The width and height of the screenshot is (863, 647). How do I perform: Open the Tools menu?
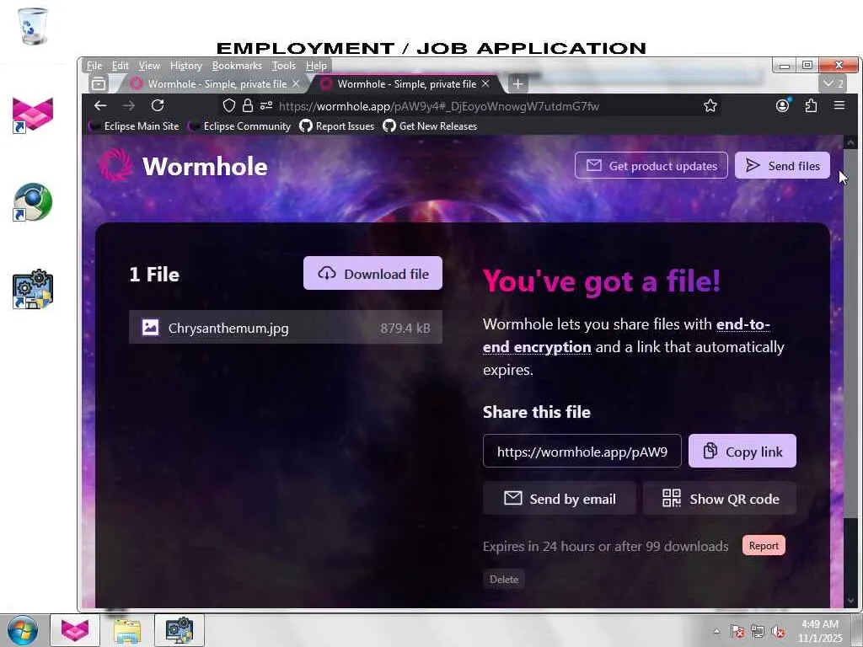coord(283,66)
